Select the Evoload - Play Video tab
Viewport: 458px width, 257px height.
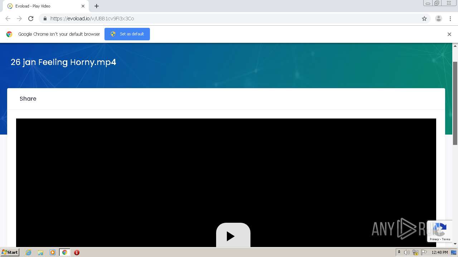pos(46,6)
